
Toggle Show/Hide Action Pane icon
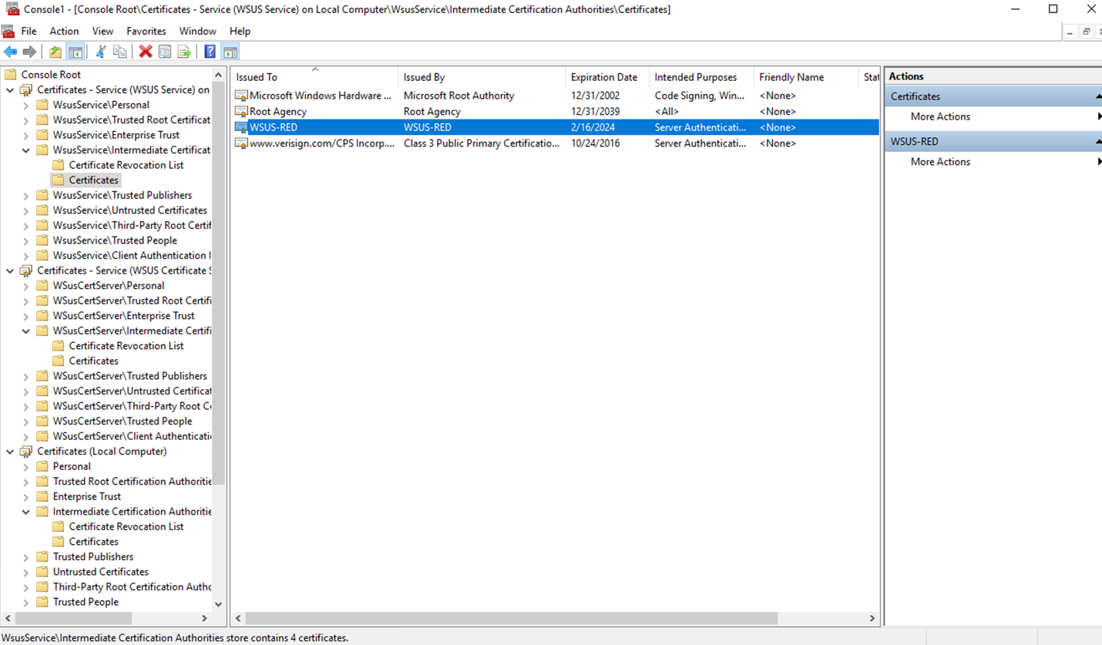[230, 52]
